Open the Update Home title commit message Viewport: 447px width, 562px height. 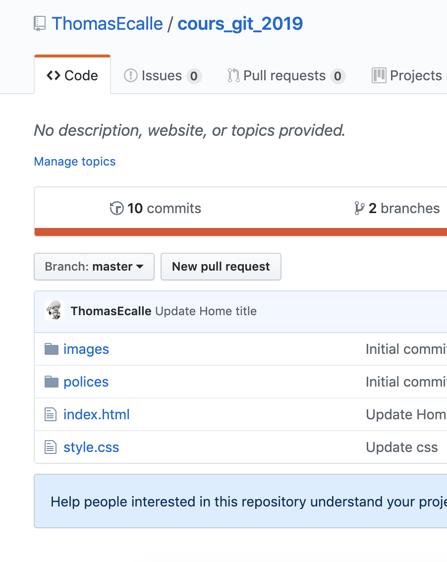tap(206, 311)
